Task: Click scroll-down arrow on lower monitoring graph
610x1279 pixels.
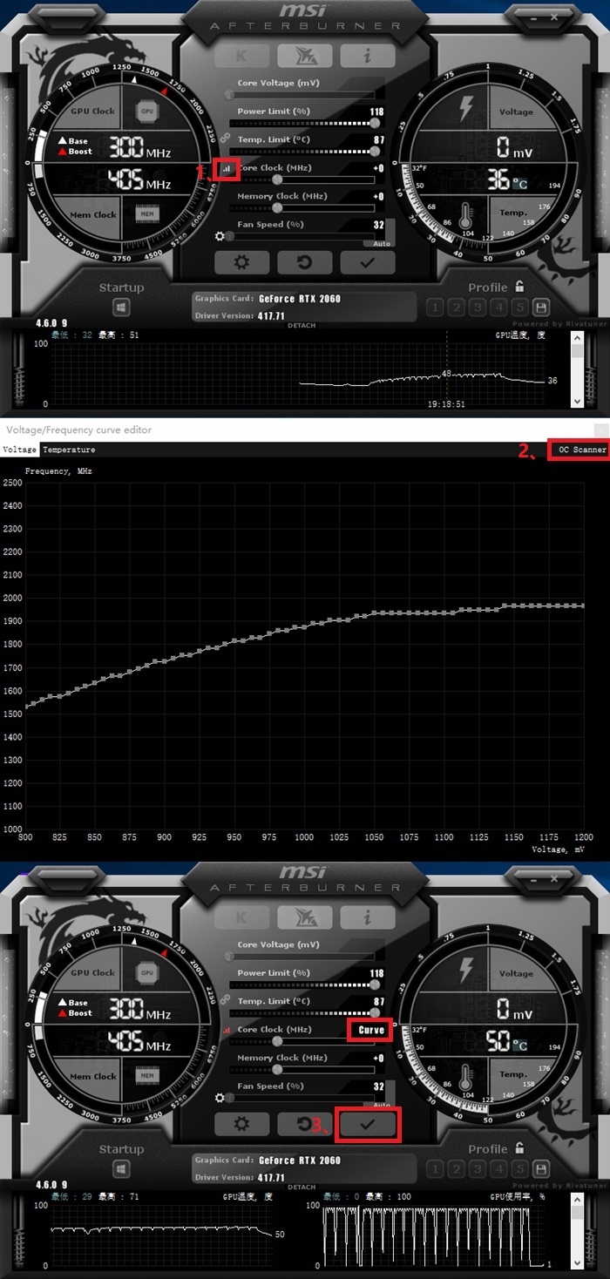Action: pos(576,1262)
